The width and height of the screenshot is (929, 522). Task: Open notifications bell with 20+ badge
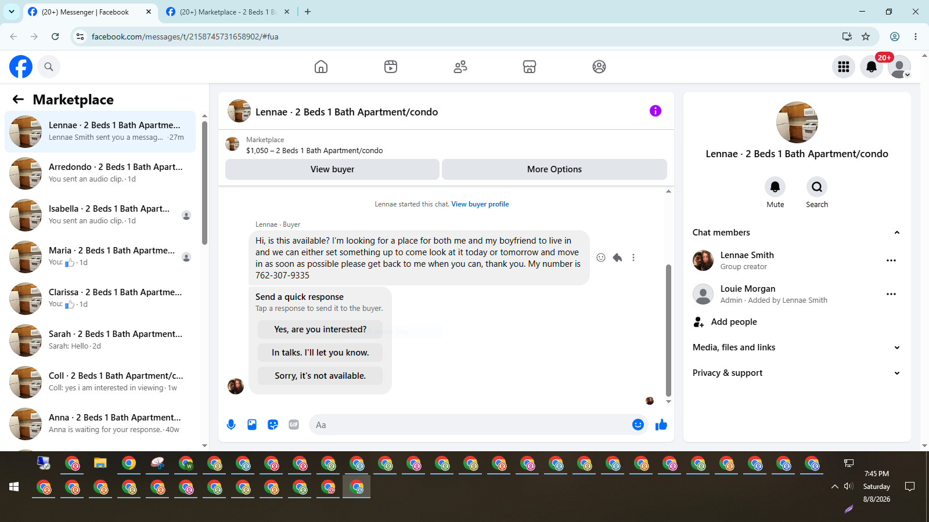pyautogui.click(x=872, y=67)
